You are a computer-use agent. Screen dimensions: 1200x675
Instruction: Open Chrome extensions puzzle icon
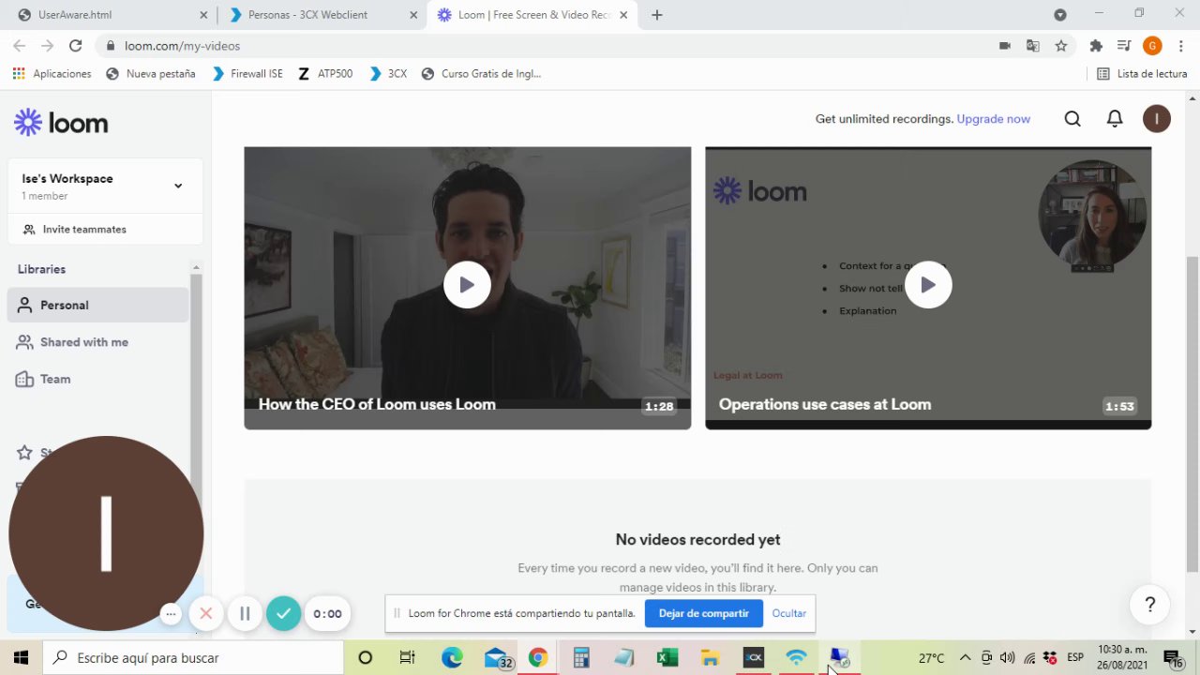pyautogui.click(x=1096, y=46)
